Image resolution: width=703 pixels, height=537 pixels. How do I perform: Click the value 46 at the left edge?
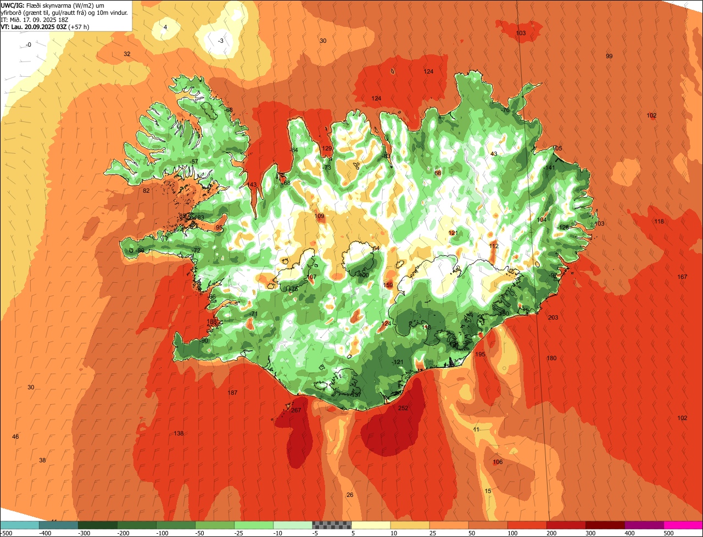(15, 437)
